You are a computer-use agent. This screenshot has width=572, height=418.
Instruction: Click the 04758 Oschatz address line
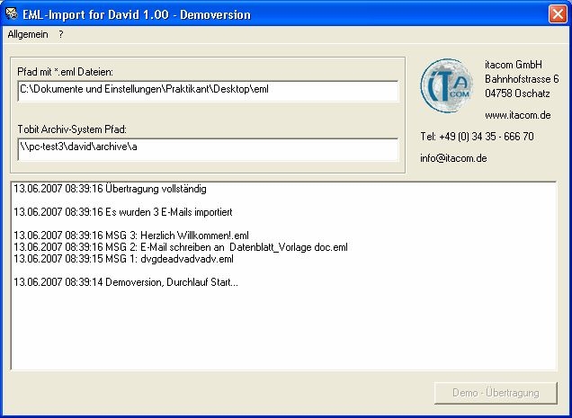coord(517,93)
